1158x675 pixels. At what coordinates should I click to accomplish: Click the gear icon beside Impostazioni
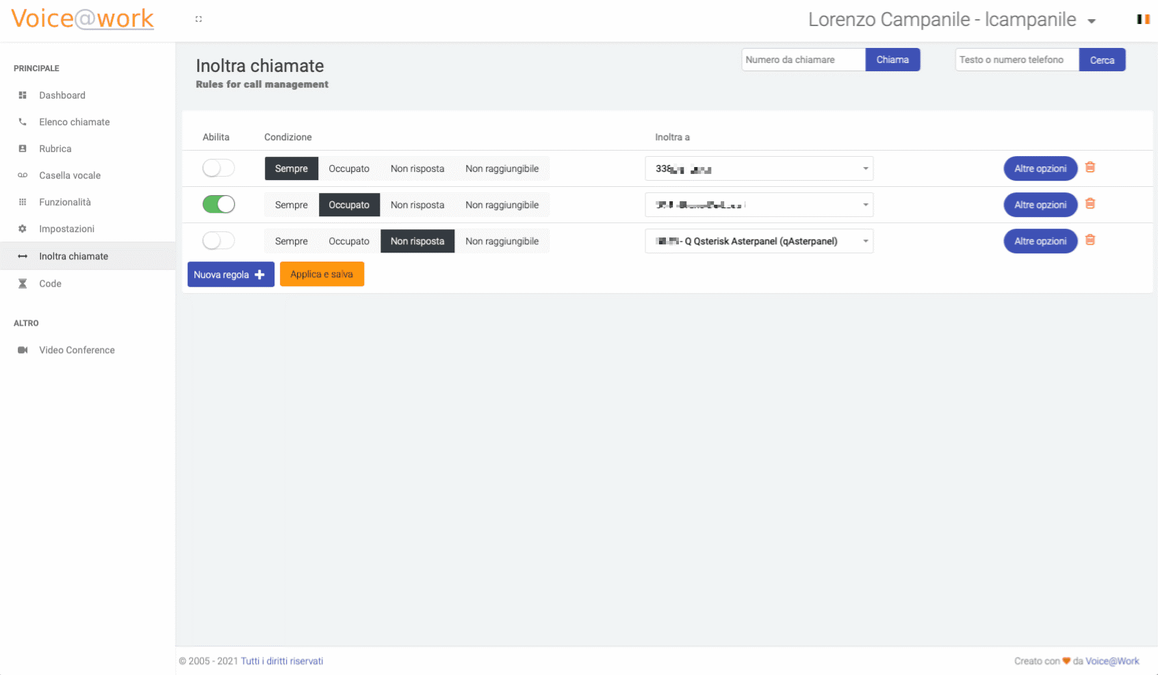pos(23,229)
